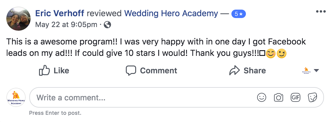Open the Wedding Hero Academy page link

point(171,14)
